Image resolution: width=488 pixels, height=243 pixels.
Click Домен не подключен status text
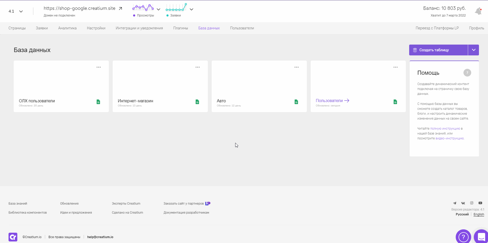click(59, 15)
